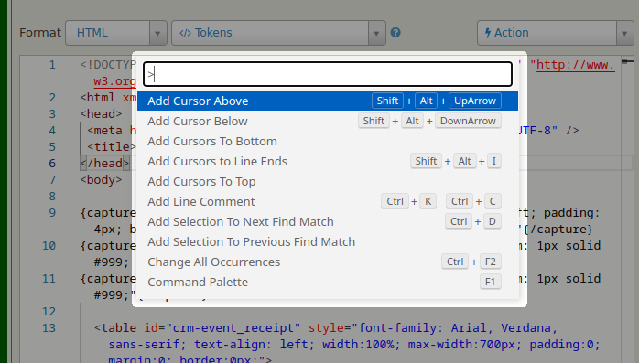Run Change All Occurrences command
The height and width of the screenshot is (363, 639).
[328, 262]
